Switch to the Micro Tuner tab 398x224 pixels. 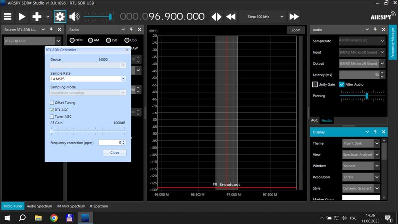tap(13, 206)
